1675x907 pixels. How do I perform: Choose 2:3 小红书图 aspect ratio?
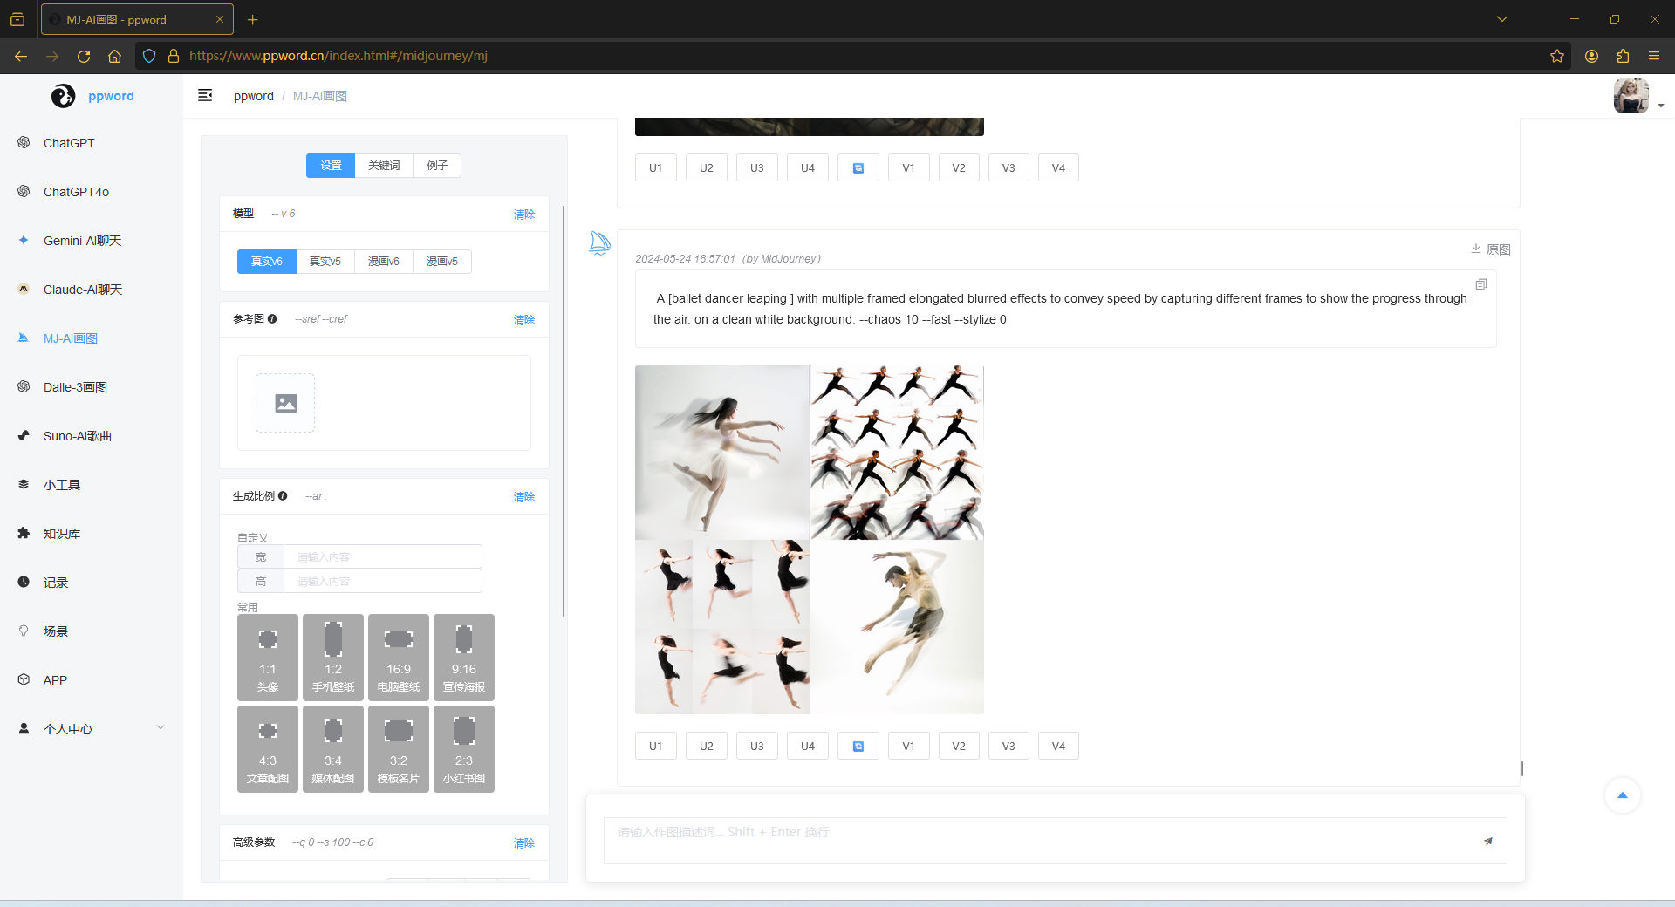pos(464,749)
